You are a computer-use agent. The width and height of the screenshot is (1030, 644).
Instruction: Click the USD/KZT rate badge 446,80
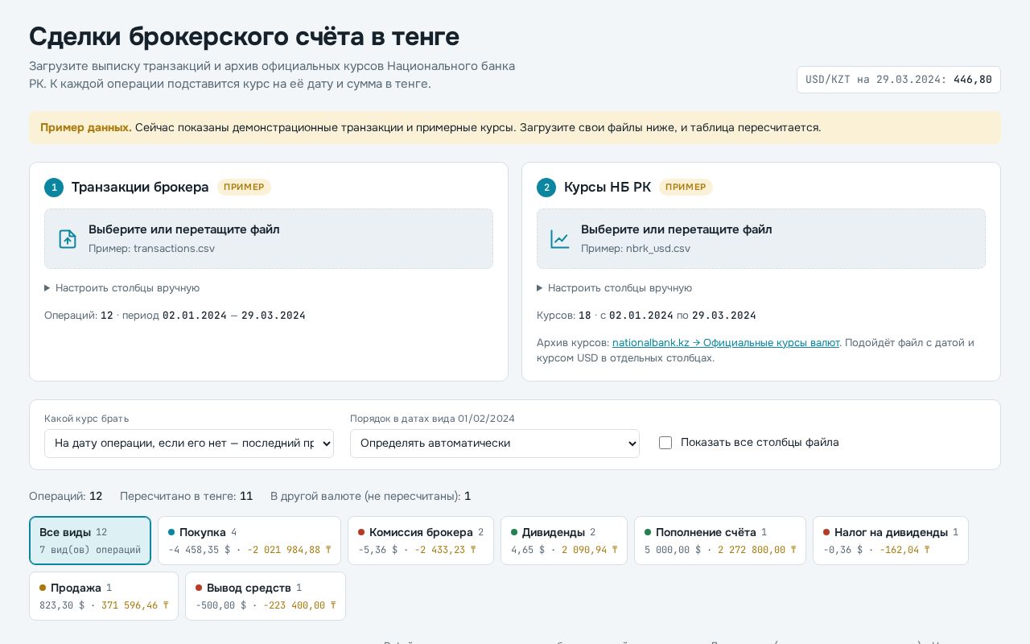pyautogui.click(x=899, y=80)
